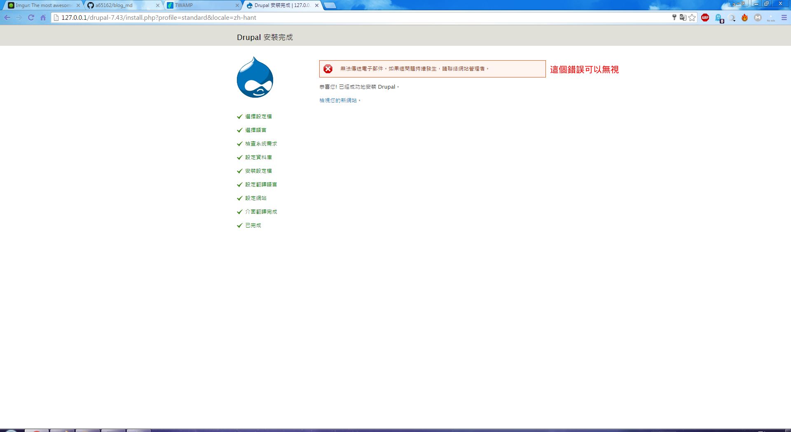Screen dimensions: 791x432
Task: Reload the Drupal install page
Action: pos(31,18)
